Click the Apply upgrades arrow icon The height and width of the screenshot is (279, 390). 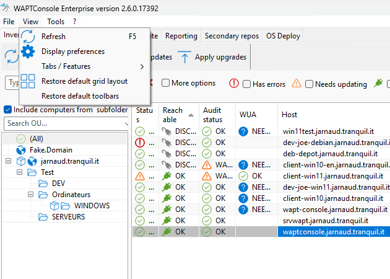point(185,57)
